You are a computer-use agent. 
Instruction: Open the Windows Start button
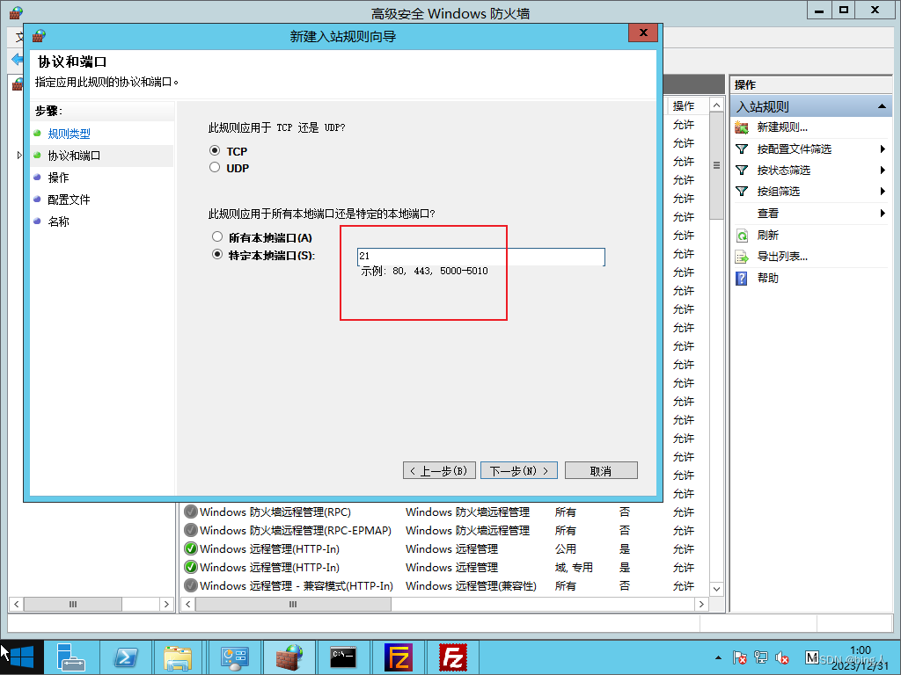coord(22,657)
